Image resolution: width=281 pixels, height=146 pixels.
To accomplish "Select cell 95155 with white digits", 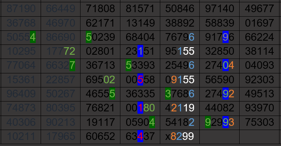I will coord(180,51).
